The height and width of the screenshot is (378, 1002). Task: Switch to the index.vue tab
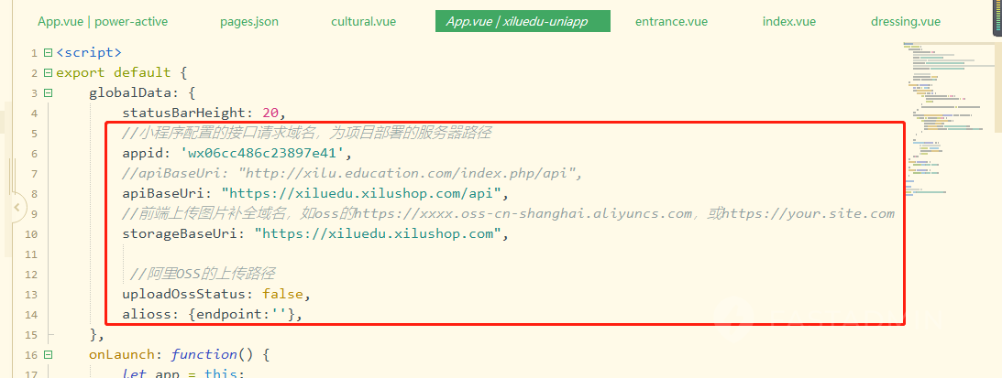point(788,21)
